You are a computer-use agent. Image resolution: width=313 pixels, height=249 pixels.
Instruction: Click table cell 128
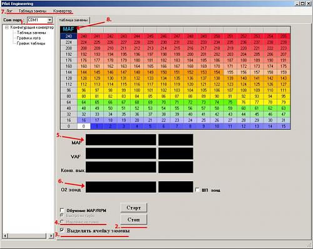coord(84,78)
